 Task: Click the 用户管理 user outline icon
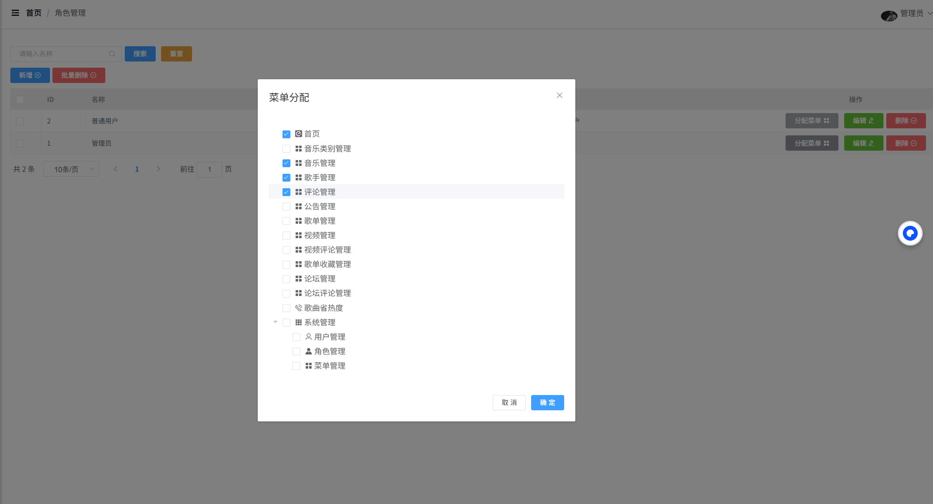pyautogui.click(x=309, y=337)
